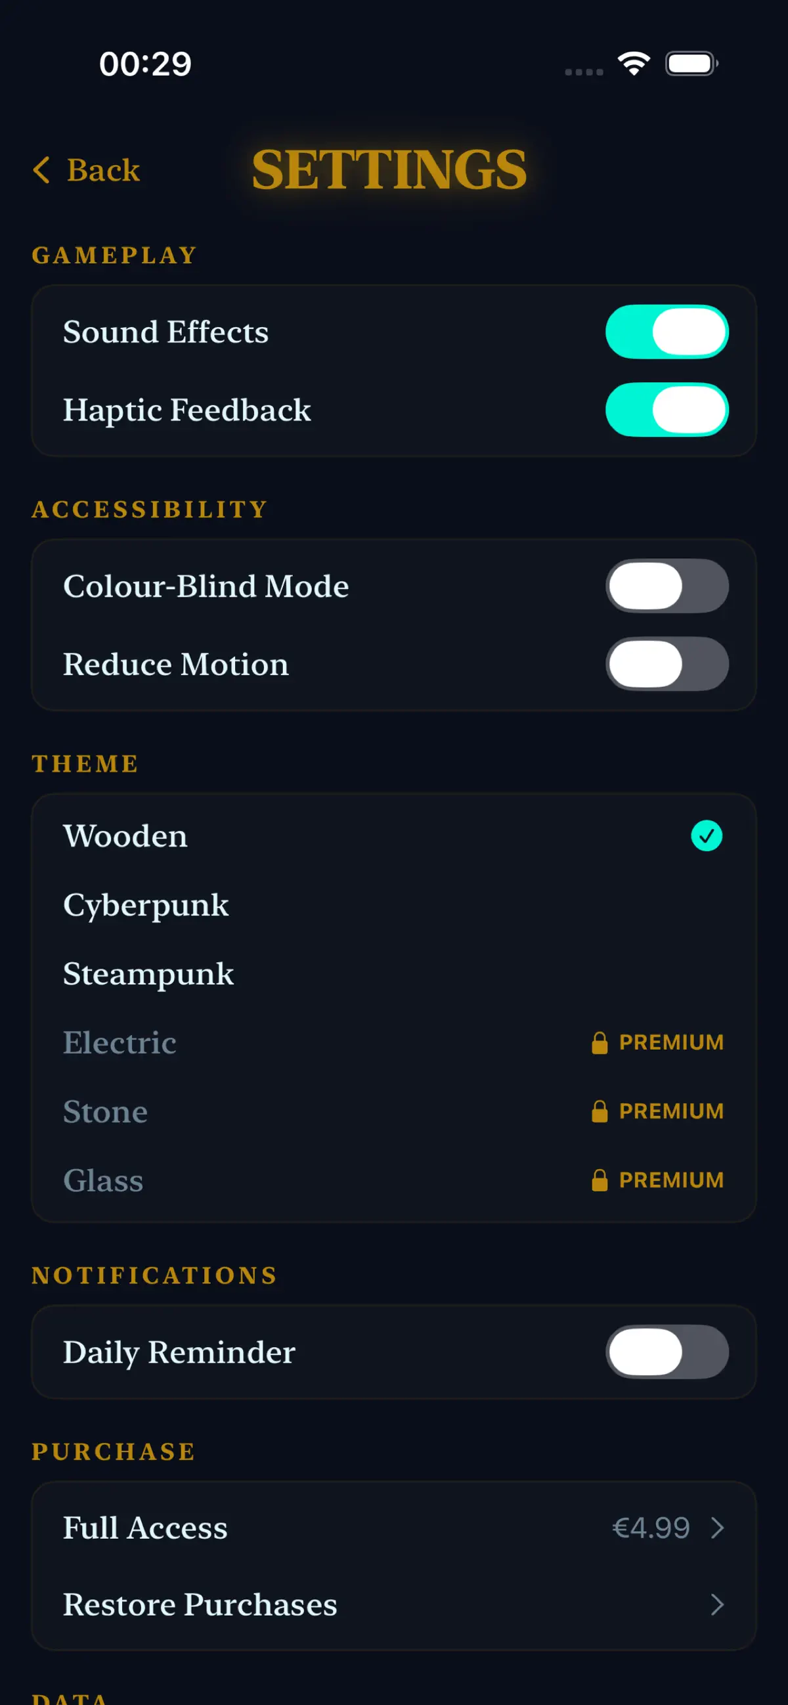Enable Colour-Blind Mode switch
788x1705 pixels.
click(667, 586)
